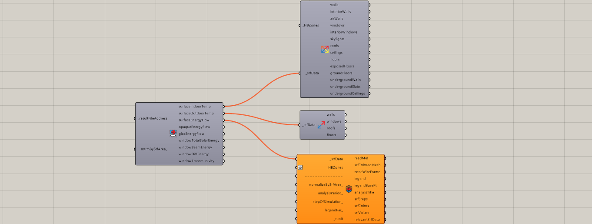The image size is (592, 224).
Task: Click the icon of the large surface-type splitter component
Action: 325,49
